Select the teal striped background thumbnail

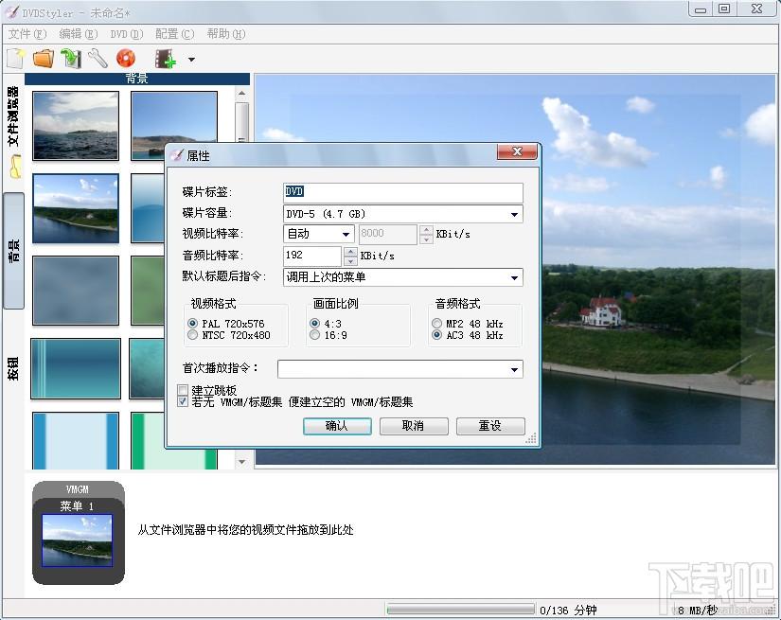point(76,369)
